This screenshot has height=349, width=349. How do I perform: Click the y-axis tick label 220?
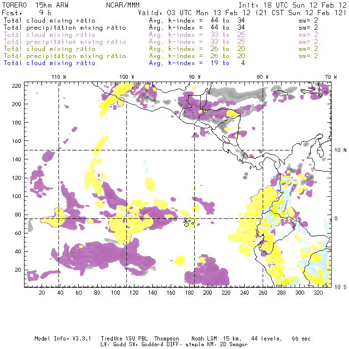tap(16, 86)
